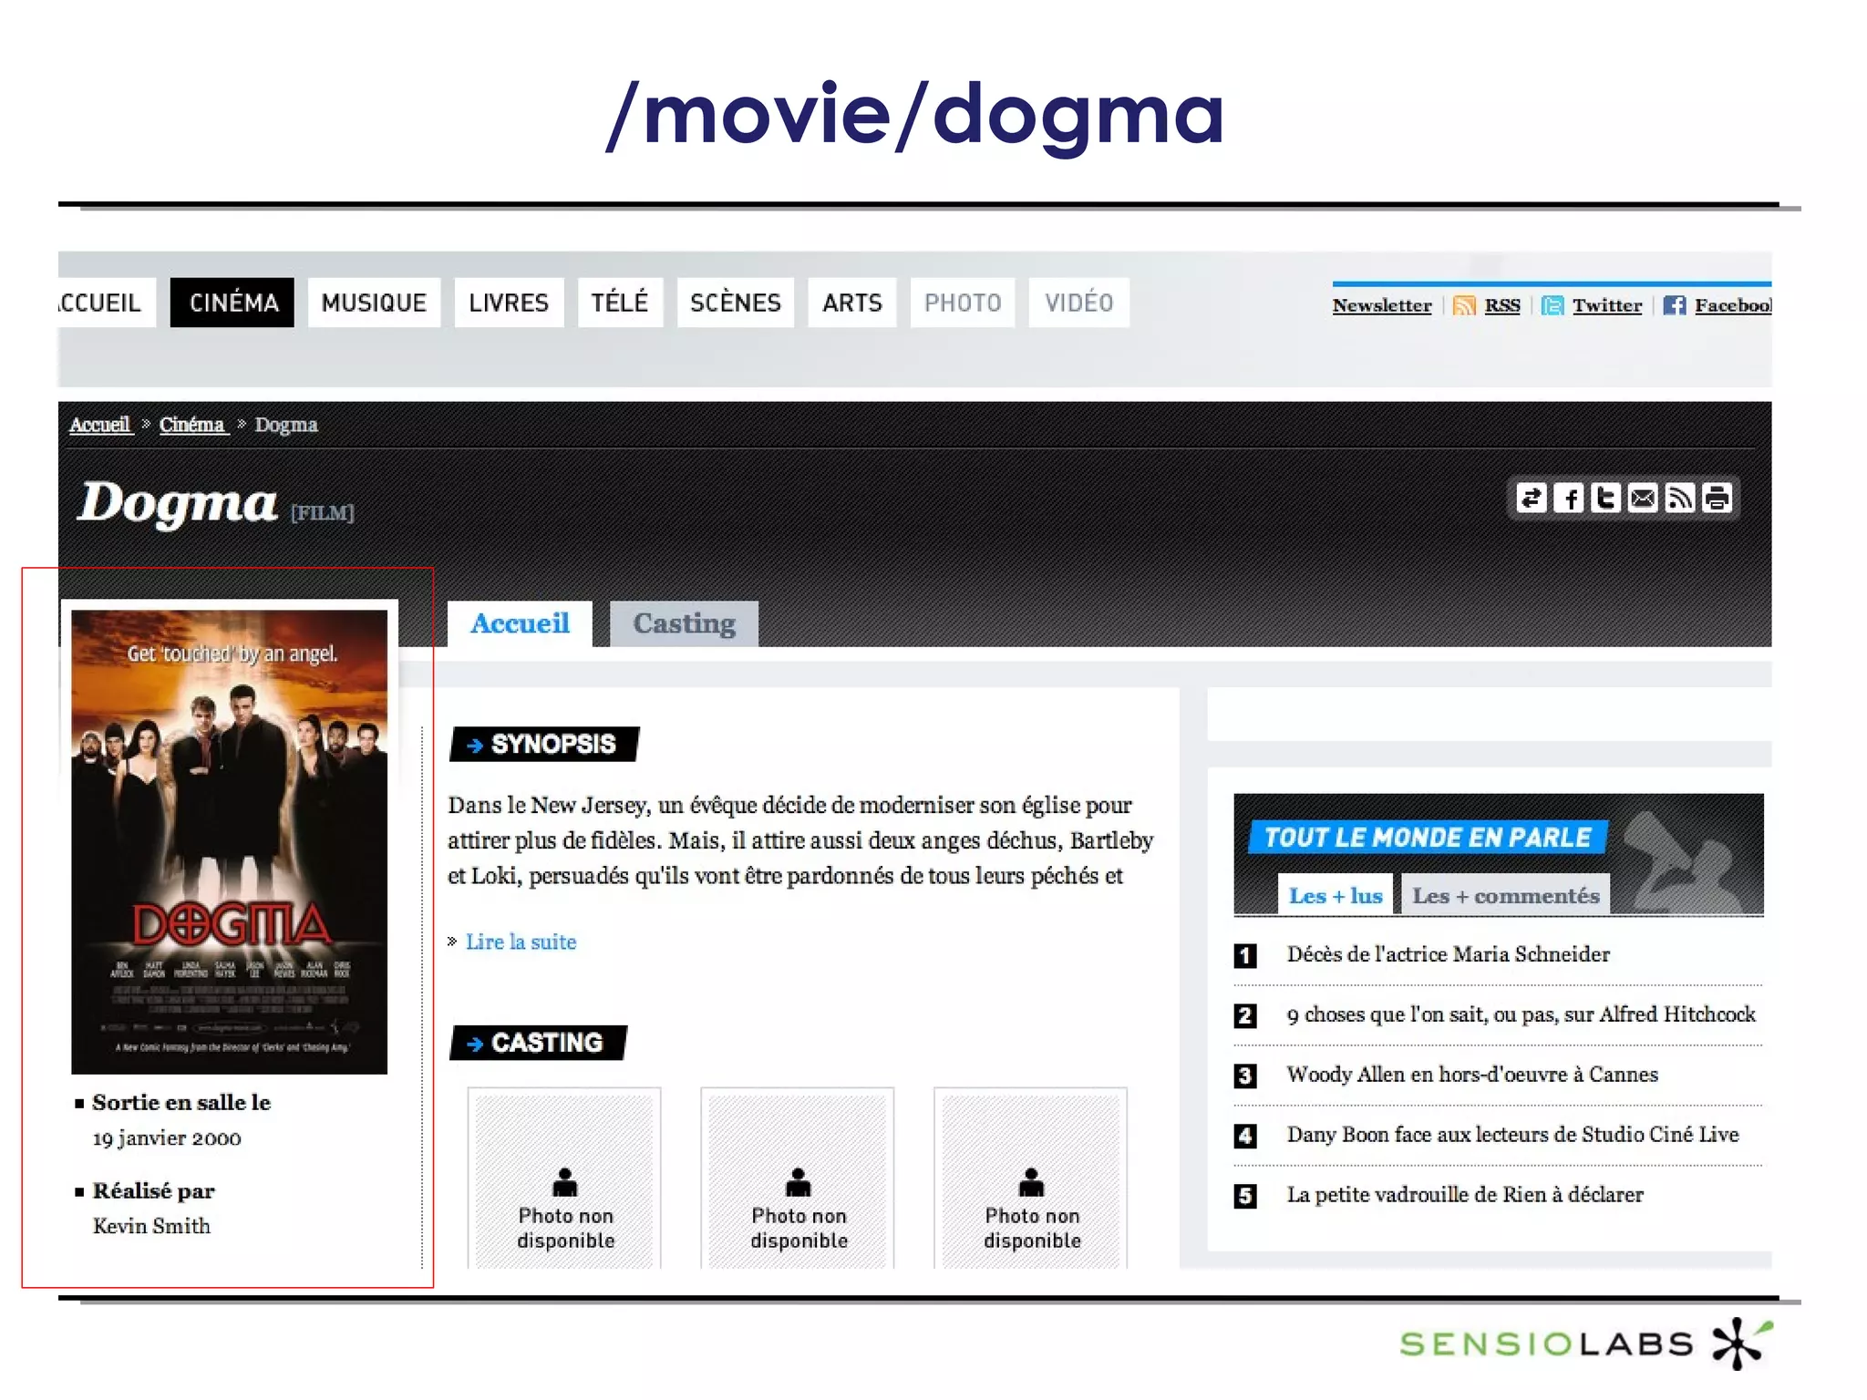Select the CINÉMA navigation item

tap(232, 303)
